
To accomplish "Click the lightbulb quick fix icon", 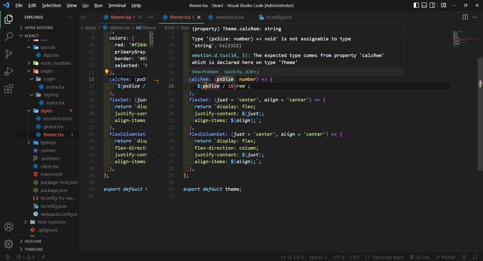I will coord(107,72).
